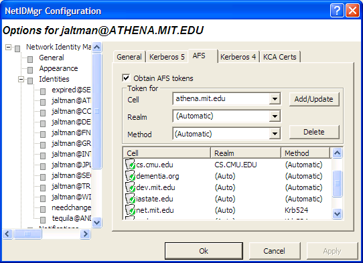Click the token list vertical scrollbar thumb

point(337,183)
